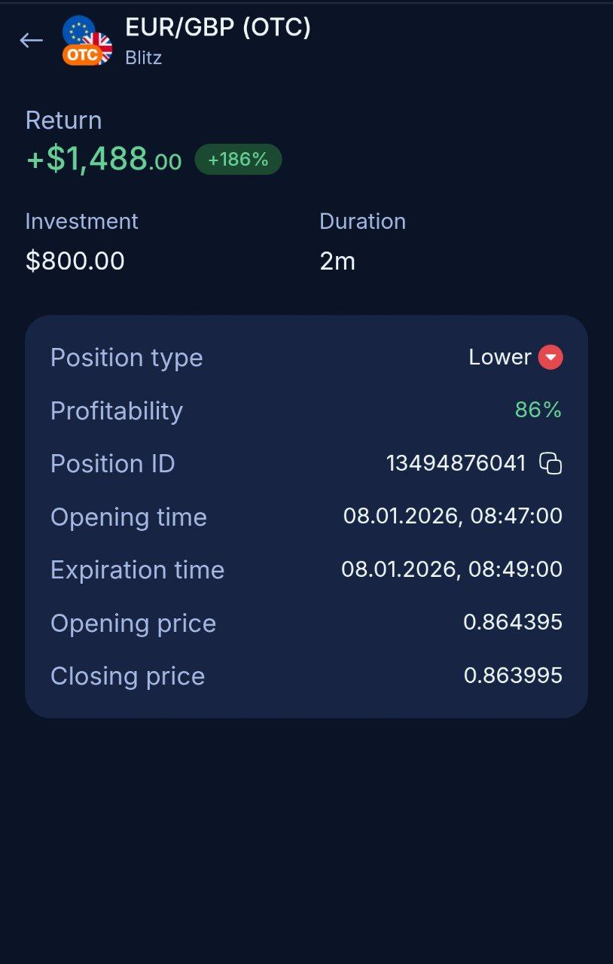Viewport: 613px width, 964px height.
Task: Click the opening price 0.864395
Action: [x=513, y=622]
